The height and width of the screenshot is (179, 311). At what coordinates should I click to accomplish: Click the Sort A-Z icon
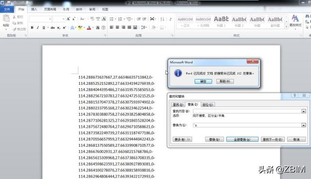[x=162, y=19]
